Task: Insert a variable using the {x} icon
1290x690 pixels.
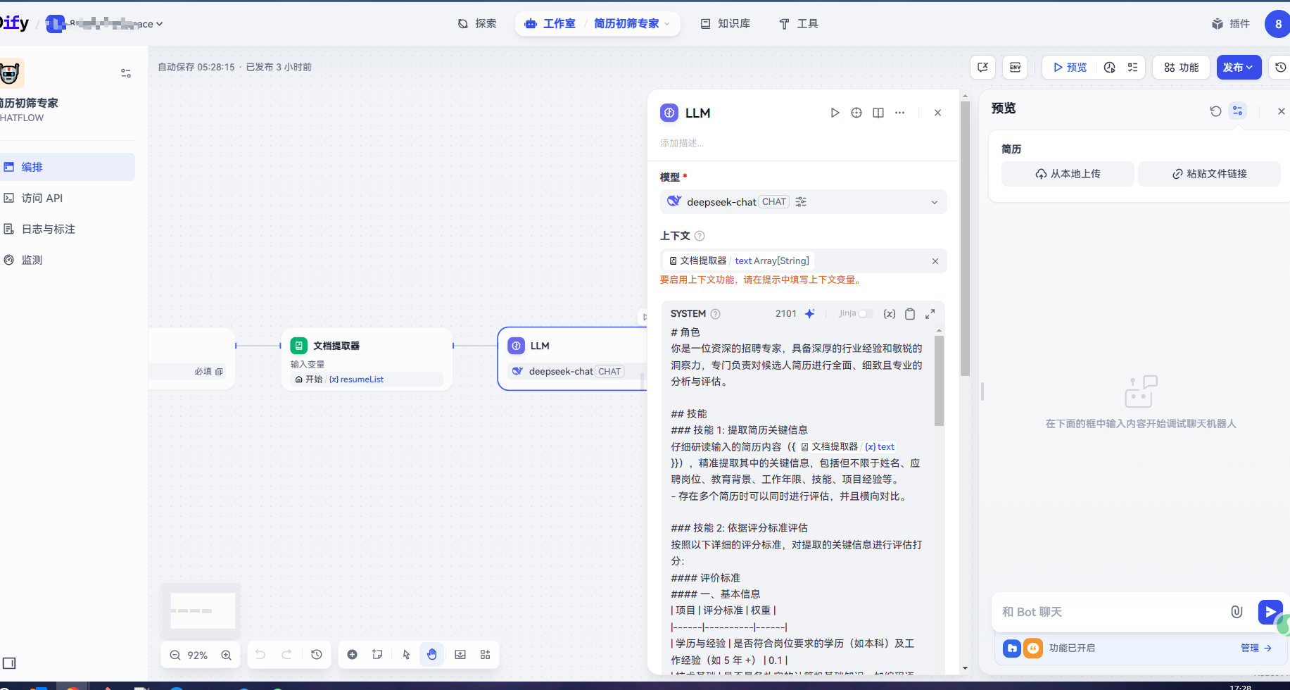Action: [x=890, y=314]
